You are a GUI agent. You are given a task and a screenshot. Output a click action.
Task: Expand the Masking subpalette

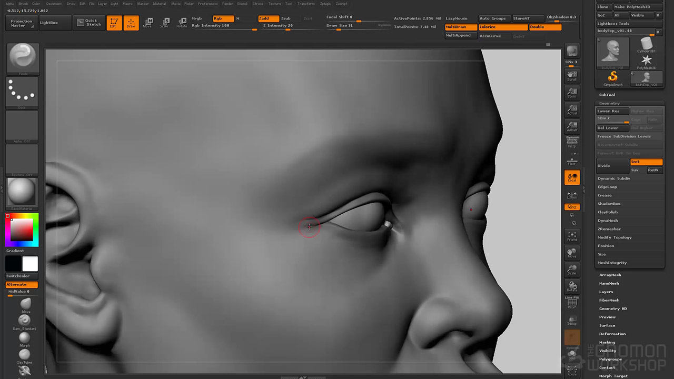coord(607,342)
